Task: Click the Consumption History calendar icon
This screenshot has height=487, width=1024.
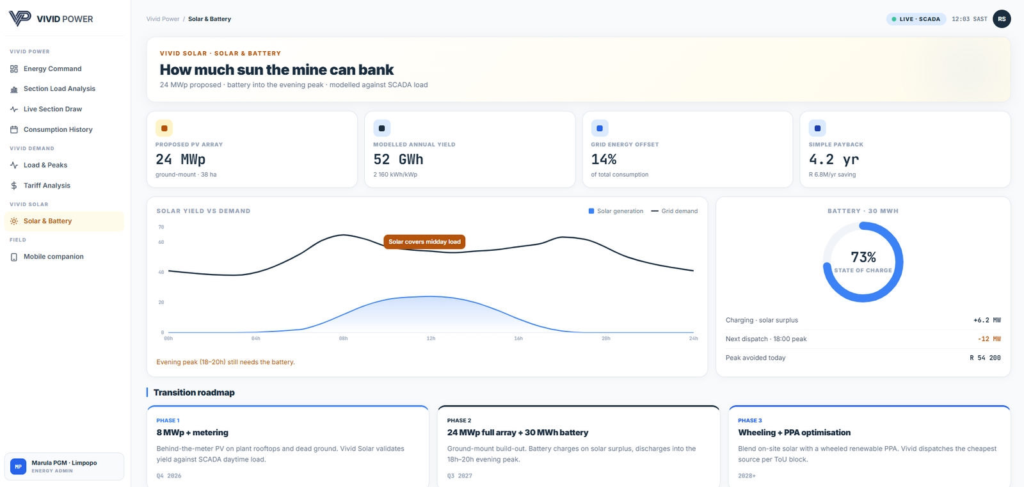Action: coord(14,130)
